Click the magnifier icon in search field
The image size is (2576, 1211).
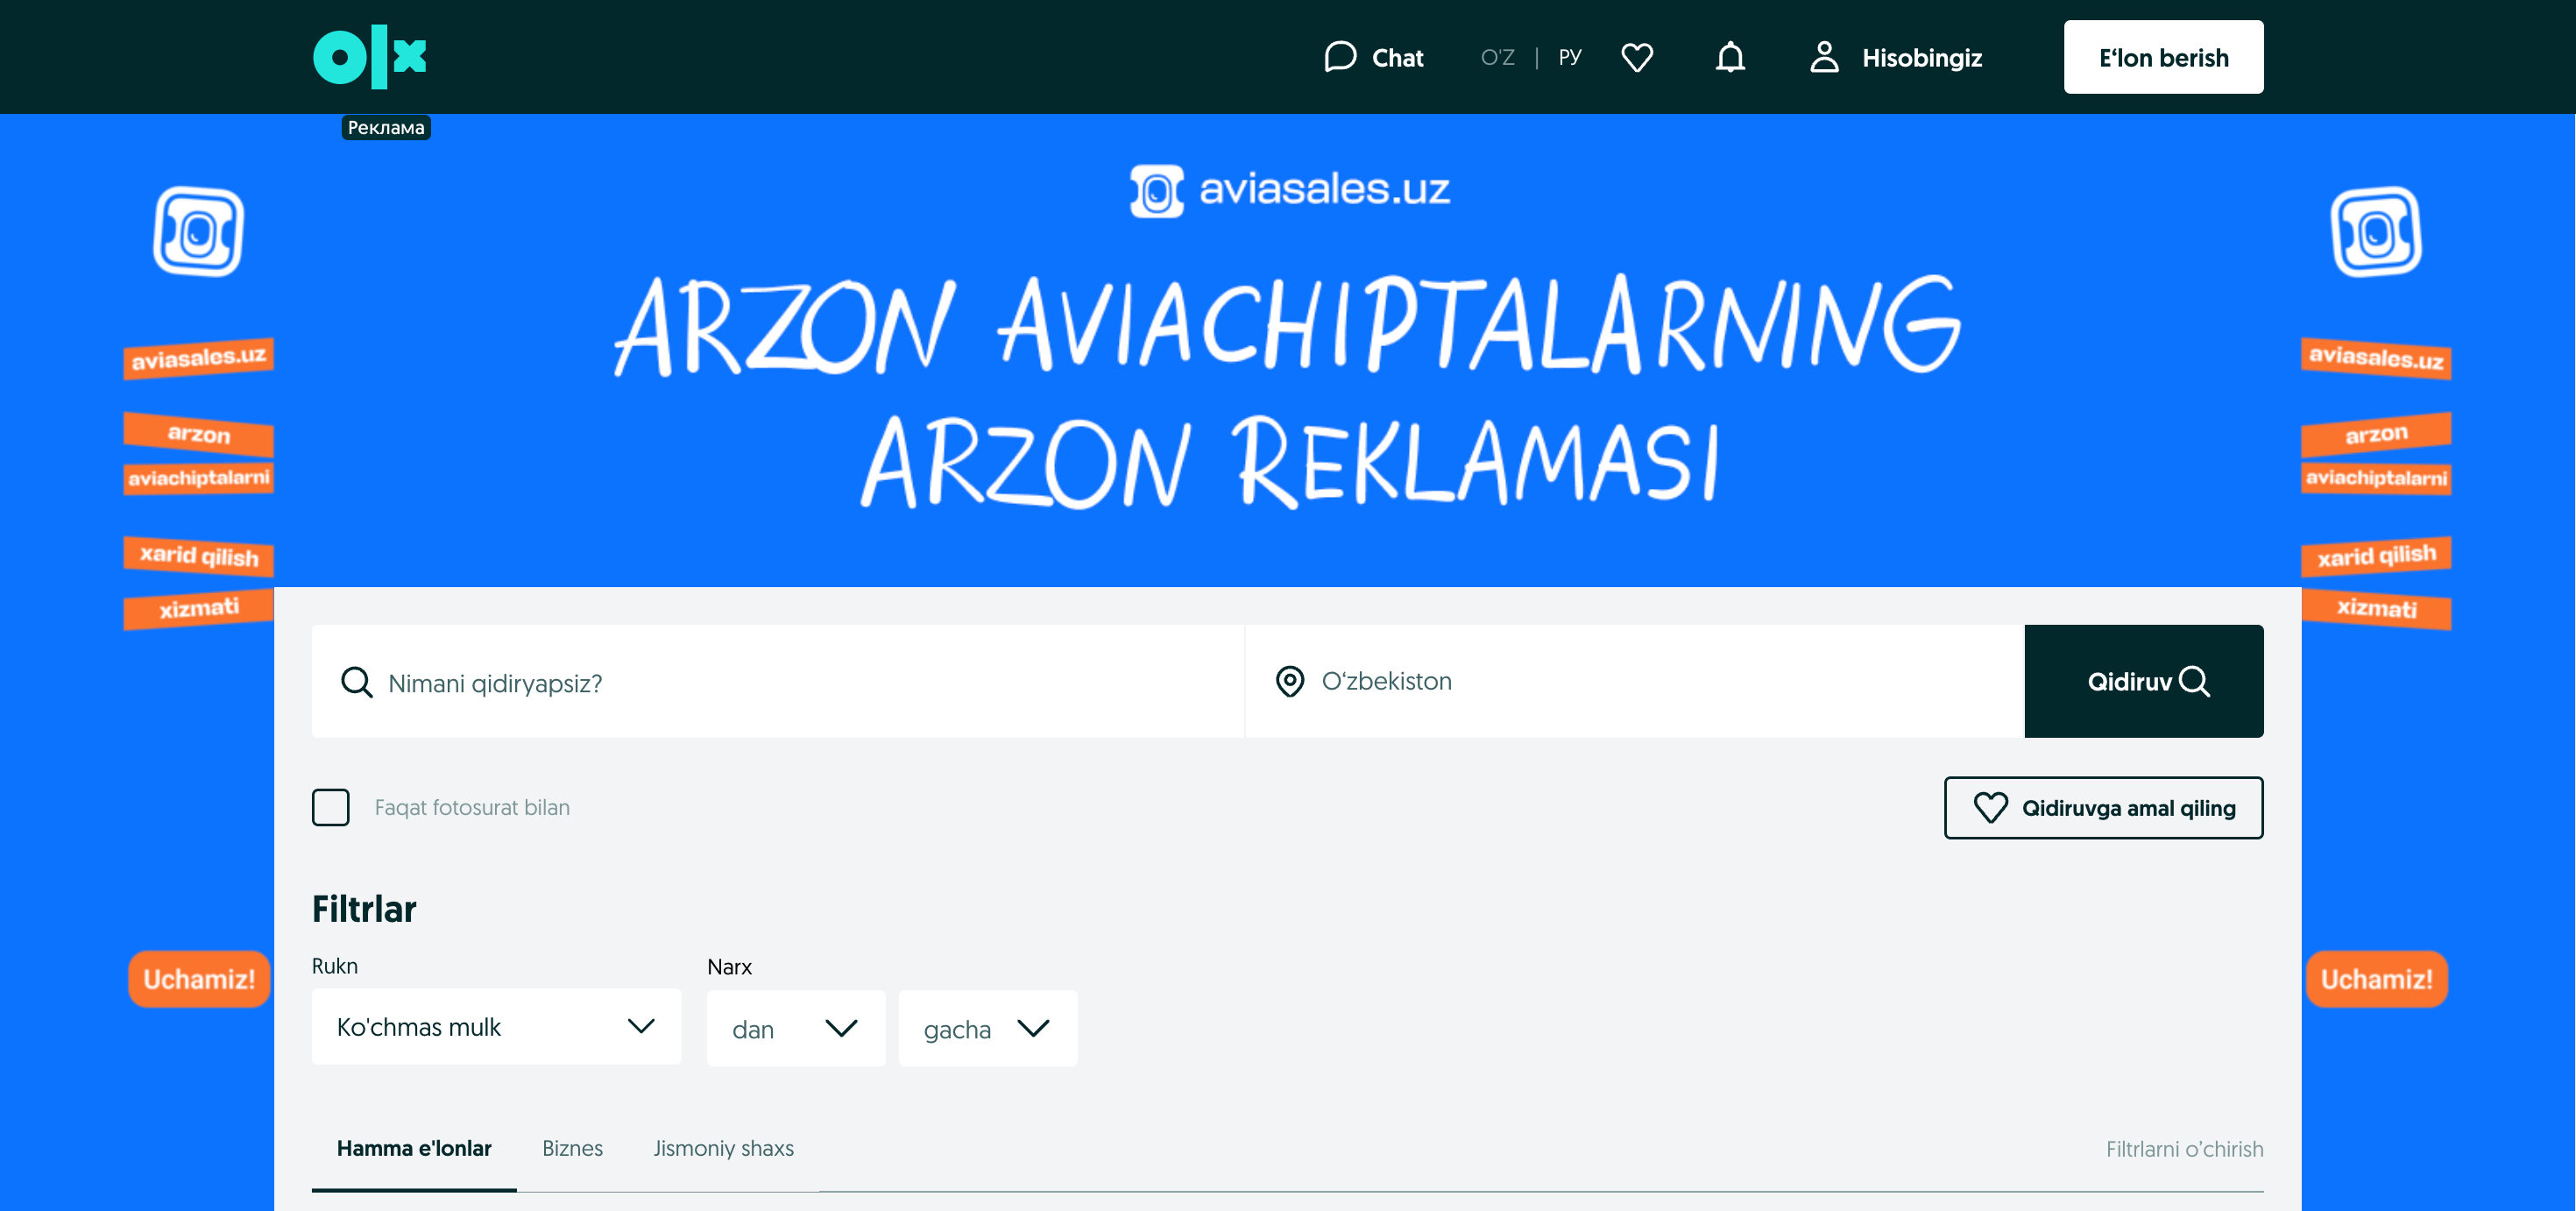click(357, 682)
